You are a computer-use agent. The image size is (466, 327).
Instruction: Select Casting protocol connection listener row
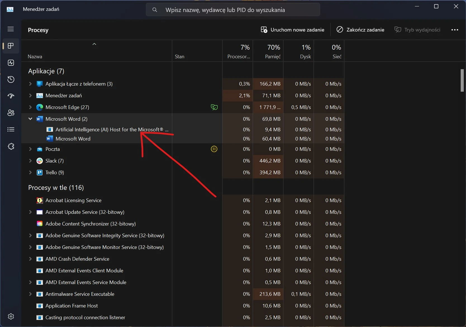point(183,318)
